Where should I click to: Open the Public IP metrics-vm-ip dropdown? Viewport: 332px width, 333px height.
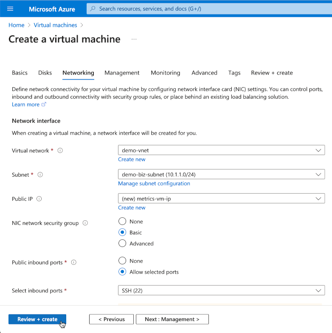click(221, 198)
